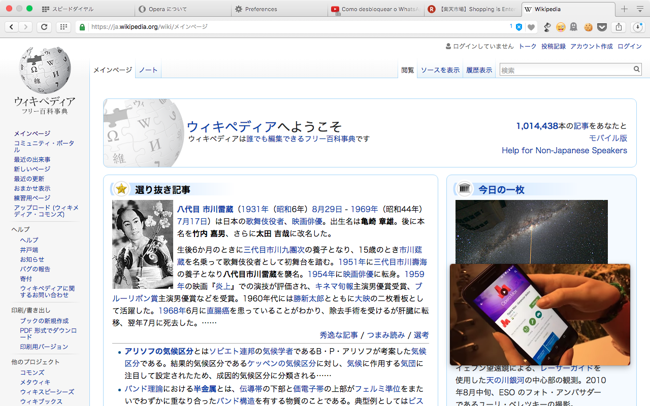Open the ghost extension icon
The height and width of the screenshot is (406, 650).
pos(574,27)
